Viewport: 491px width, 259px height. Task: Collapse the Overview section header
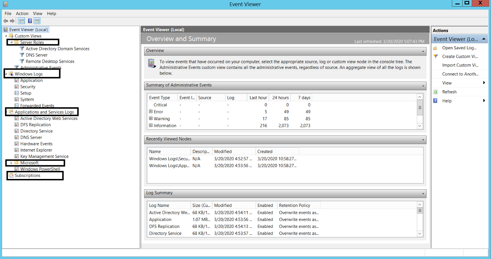[423, 51]
